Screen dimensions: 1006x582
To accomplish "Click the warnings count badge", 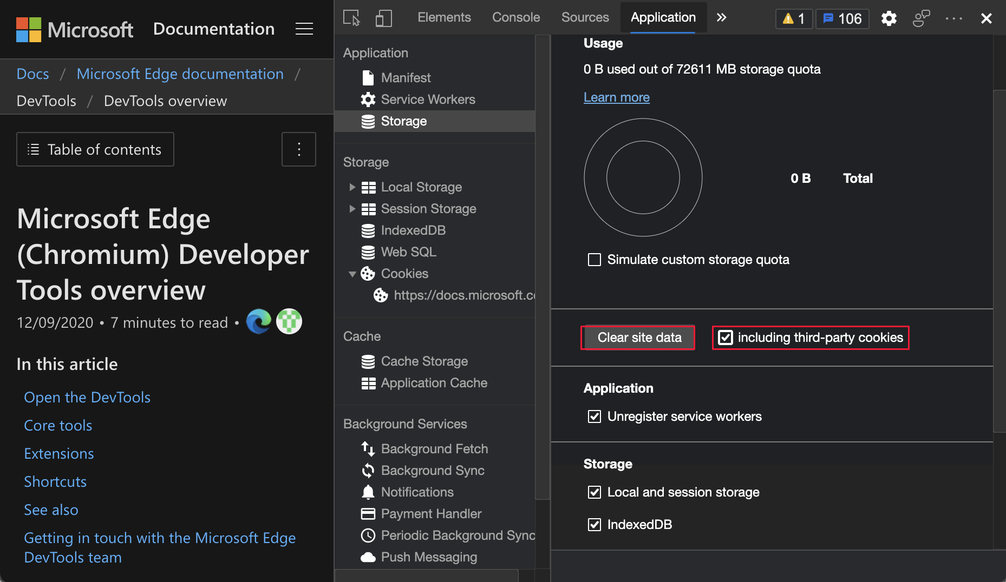I will point(794,18).
